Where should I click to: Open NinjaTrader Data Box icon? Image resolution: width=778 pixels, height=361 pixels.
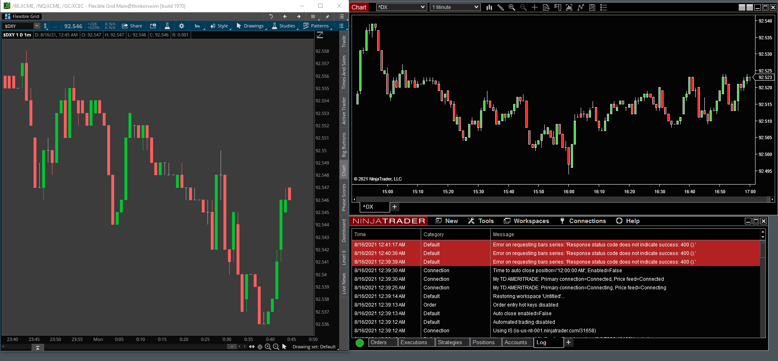coord(546,7)
